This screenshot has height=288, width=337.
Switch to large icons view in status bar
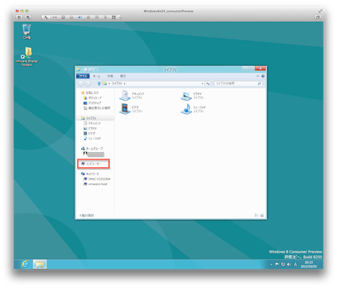(262, 215)
